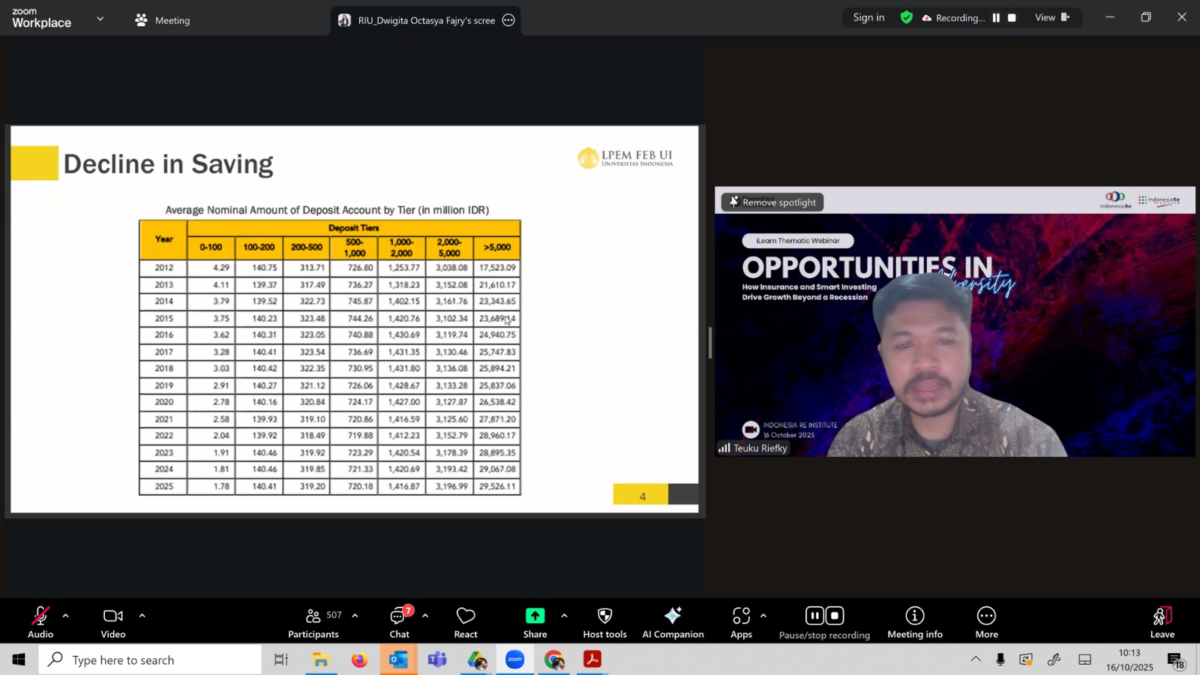1200x675 pixels.
Task: Unmute the microphone with the Audio button
Action: pos(40,622)
